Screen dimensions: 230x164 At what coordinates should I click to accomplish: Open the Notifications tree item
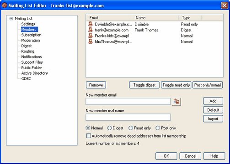pos(32,57)
